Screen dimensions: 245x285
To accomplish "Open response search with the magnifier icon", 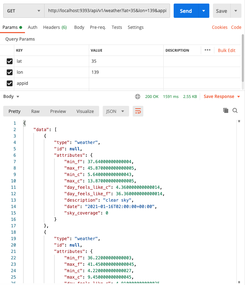I will pyautogui.click(x=235, y=110).
